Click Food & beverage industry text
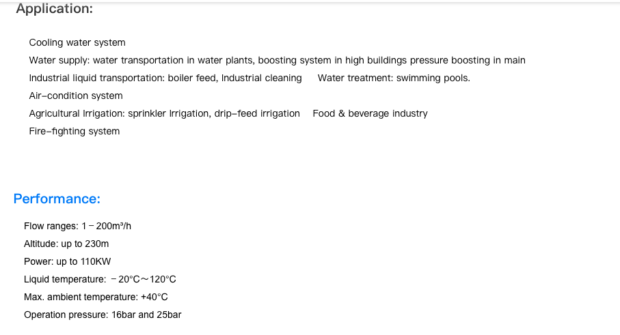Viewport: 620px width, 335px height. click(x=370, y=114)
